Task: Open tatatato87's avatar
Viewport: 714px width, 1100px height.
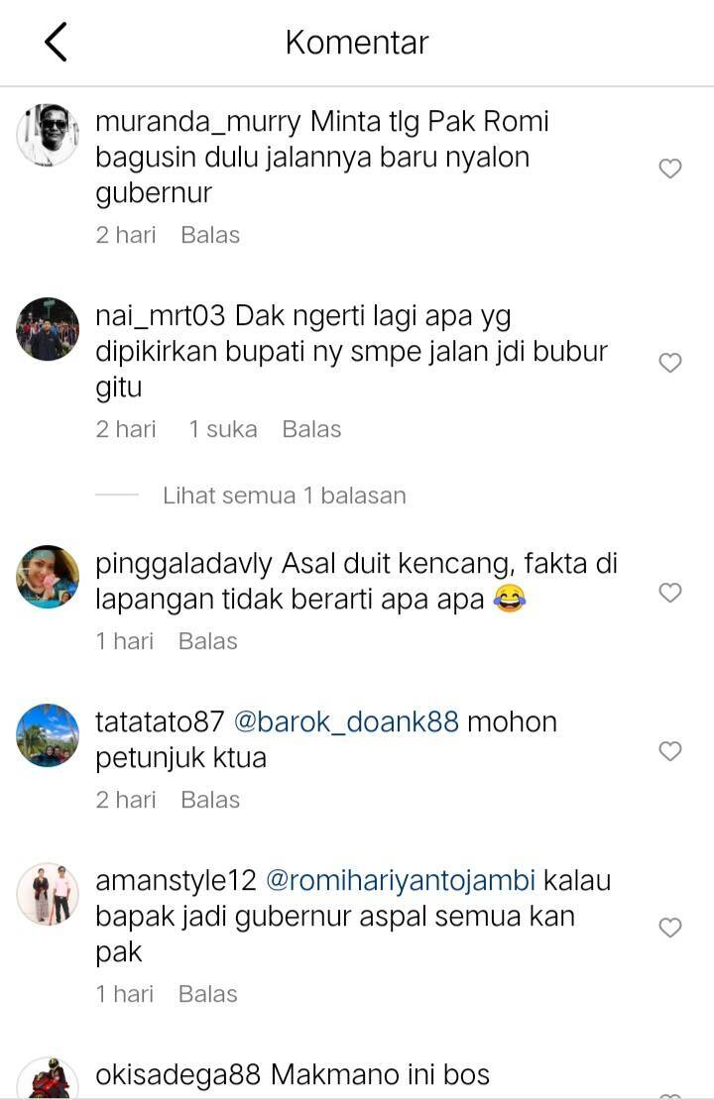Action: (x=48, y=735)
